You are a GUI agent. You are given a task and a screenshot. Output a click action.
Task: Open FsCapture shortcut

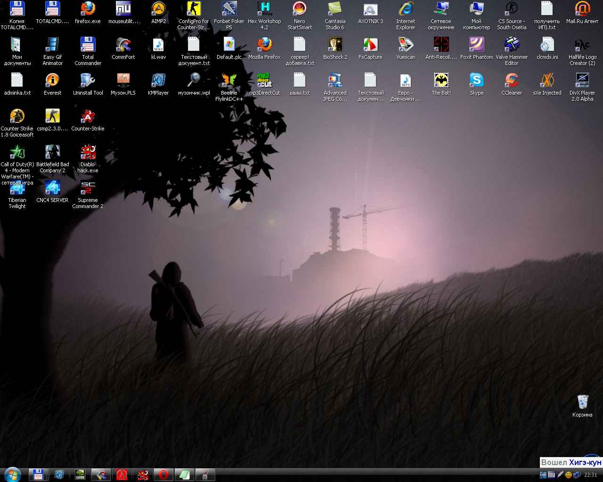coord(370,48)
